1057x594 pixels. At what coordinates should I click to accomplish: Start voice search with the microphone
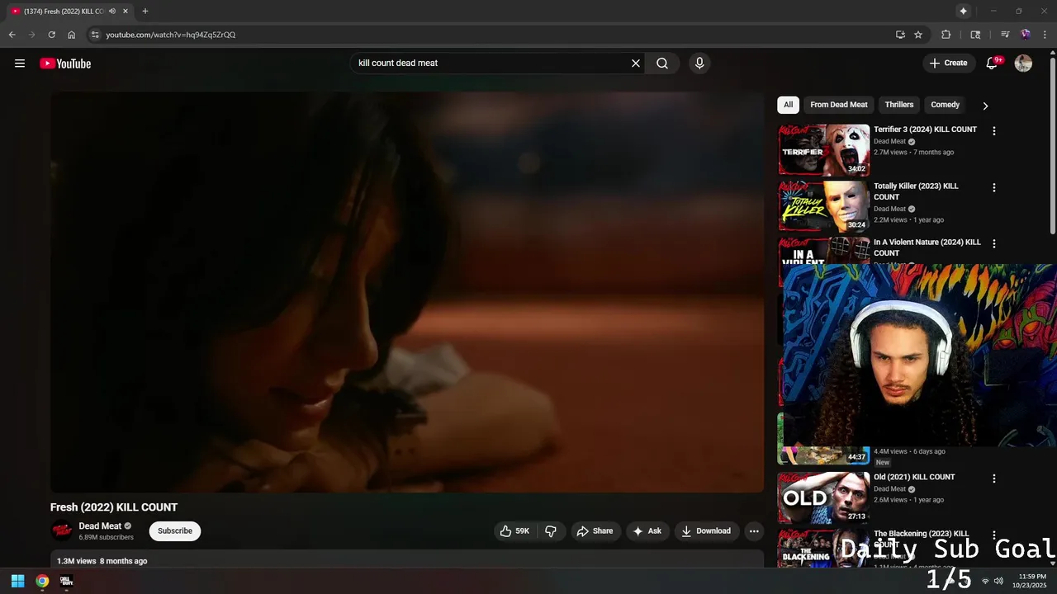pyautogui.click(x=699, y=64)
